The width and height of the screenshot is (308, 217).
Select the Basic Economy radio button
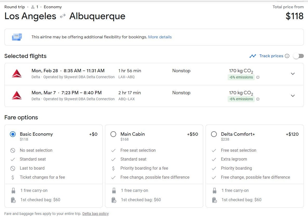point(13,134)
